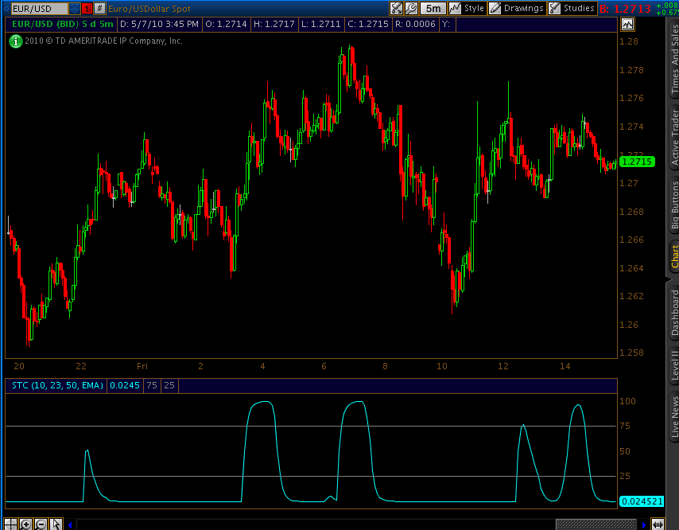Click the open price O: 1.2714 value

tap(226, 24)
